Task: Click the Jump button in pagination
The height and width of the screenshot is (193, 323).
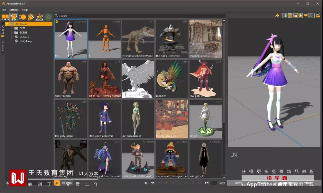Action: coord(222,183)
